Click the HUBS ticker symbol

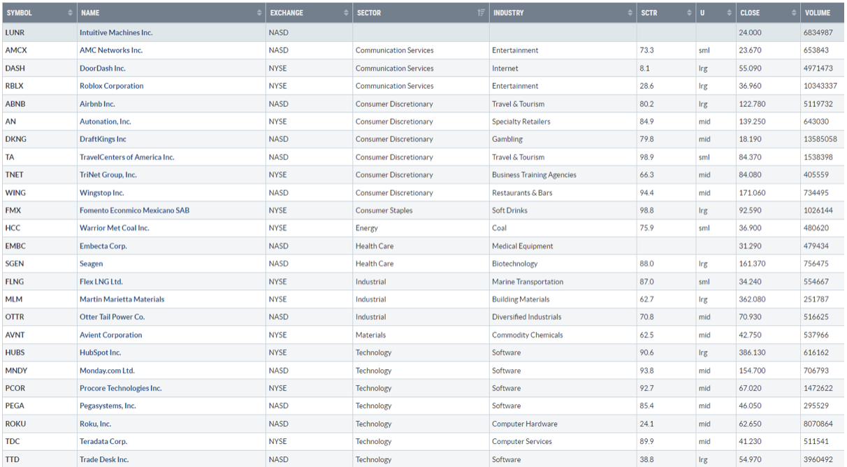click(x=15, y=352)
